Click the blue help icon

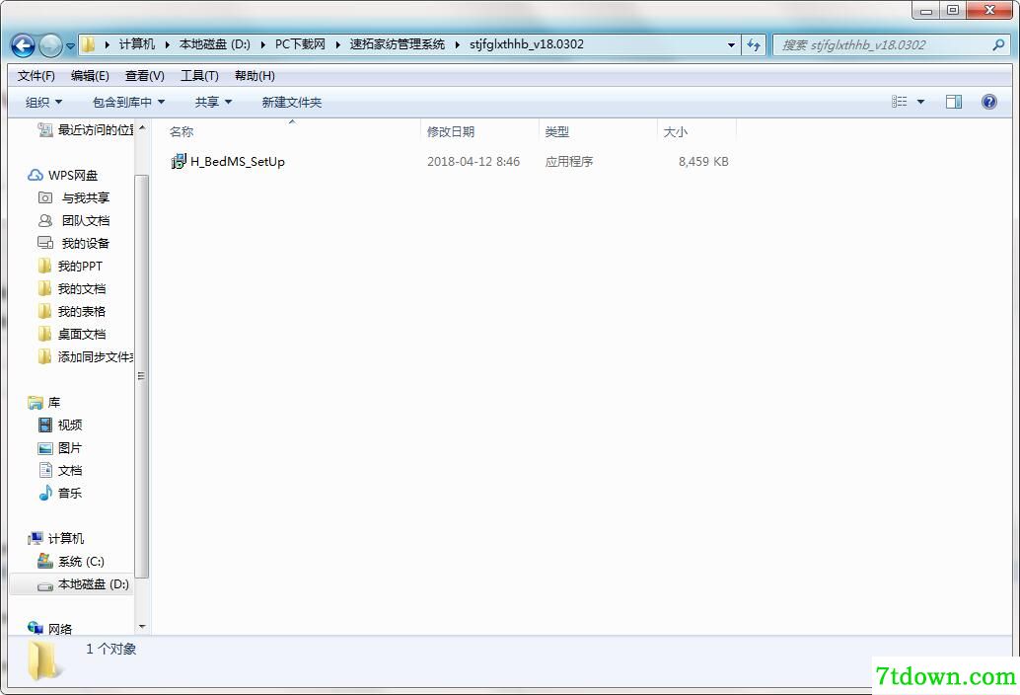[x=988, y=102]
